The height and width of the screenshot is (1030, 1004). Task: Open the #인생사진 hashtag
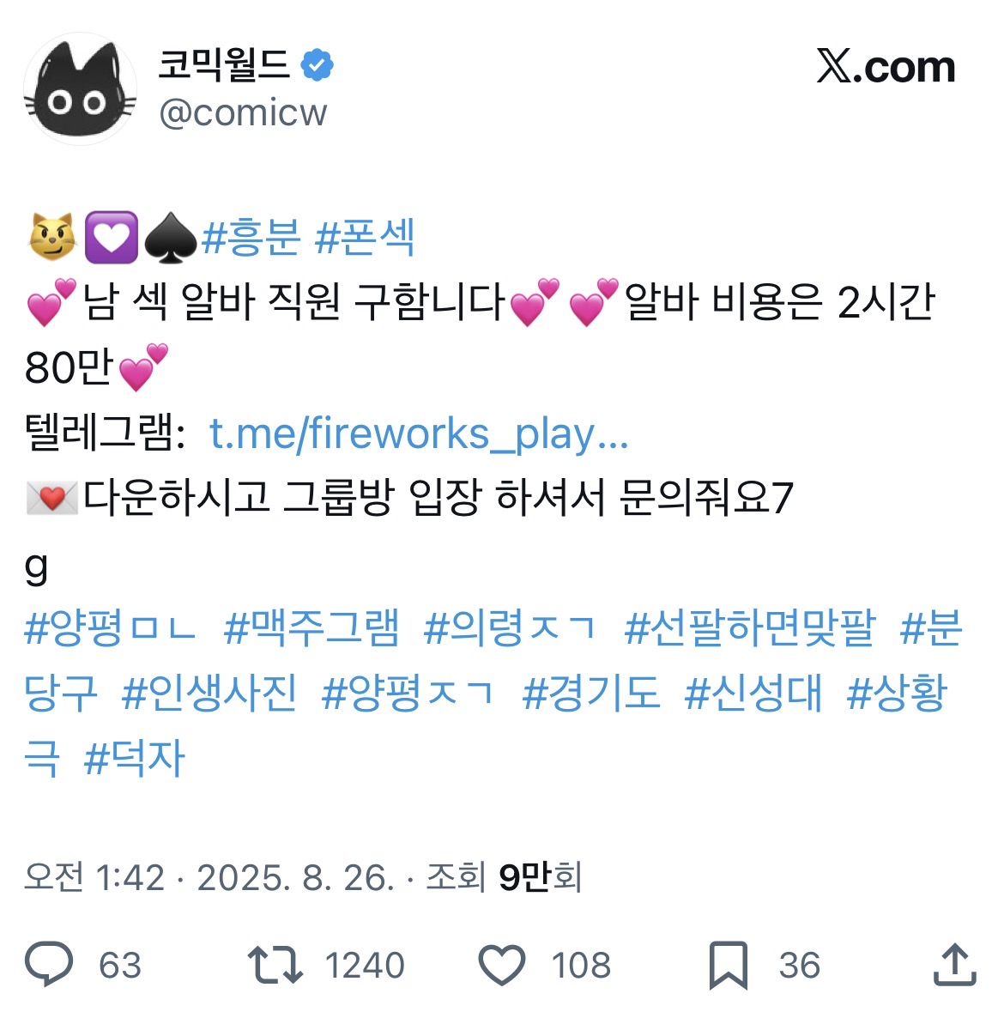pos(209,693)
